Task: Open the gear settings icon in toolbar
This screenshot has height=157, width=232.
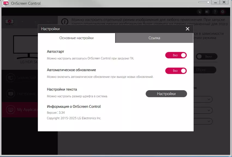Action: click(223, 12)
